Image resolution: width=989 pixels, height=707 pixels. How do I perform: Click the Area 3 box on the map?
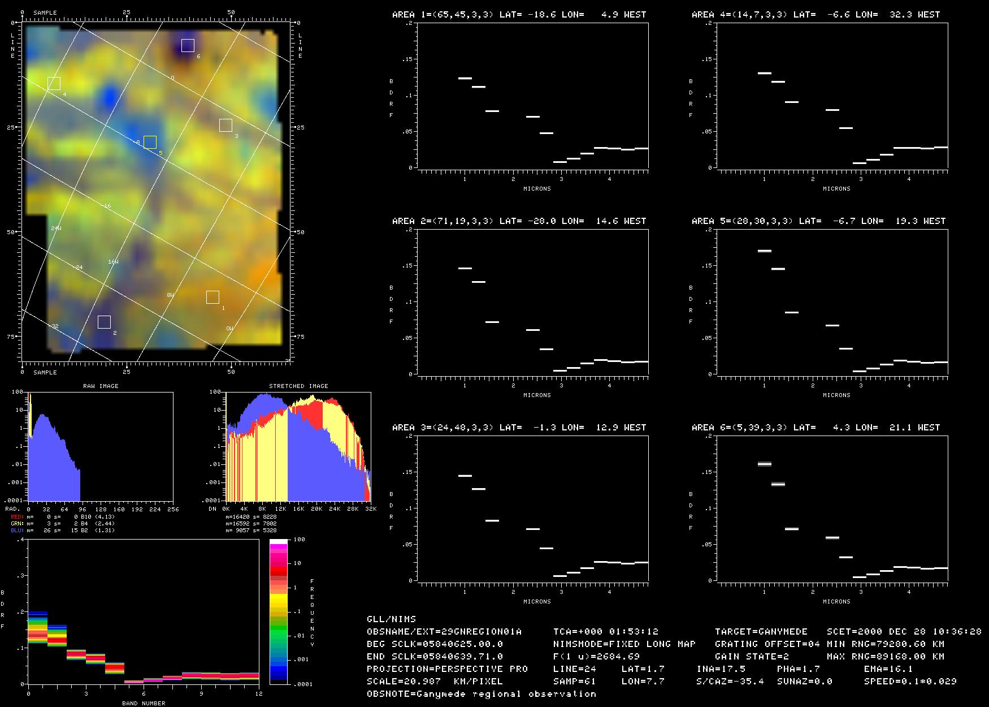225,126
